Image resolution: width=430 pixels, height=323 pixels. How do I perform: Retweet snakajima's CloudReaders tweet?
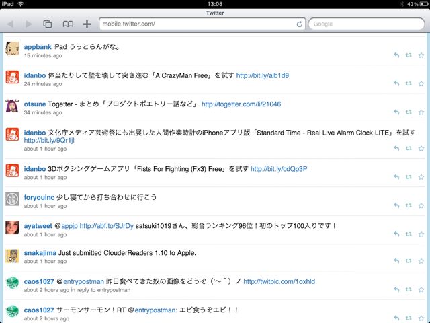[x=408, y=261]
